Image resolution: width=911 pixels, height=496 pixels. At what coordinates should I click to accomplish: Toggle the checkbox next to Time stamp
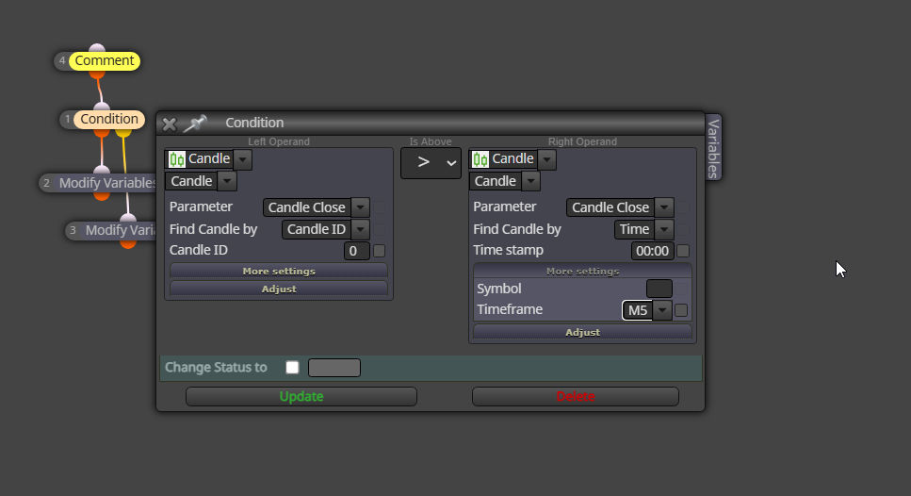click(x=683, y=251)
